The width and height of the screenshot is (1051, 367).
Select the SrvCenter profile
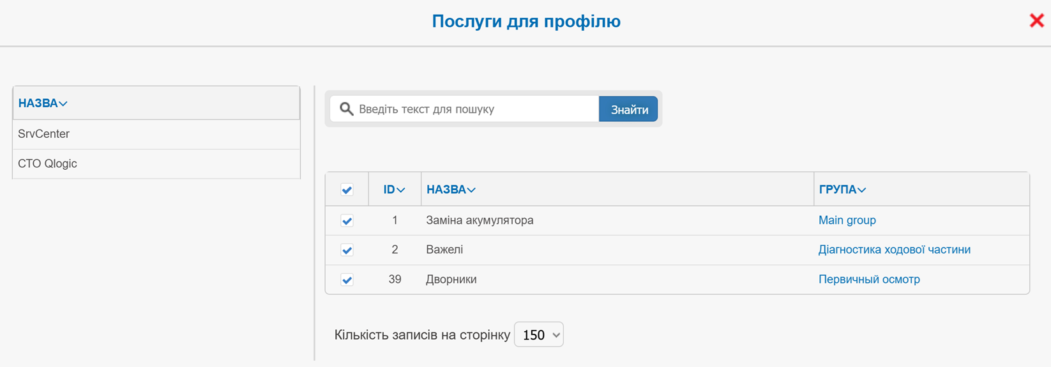tap(44, 134)
